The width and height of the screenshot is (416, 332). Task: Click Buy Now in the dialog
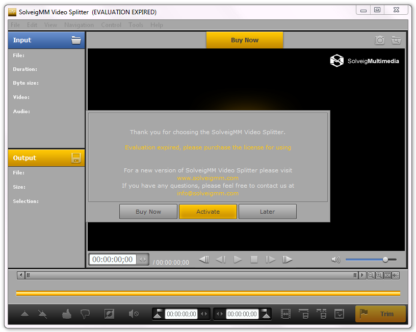point(148,212)
